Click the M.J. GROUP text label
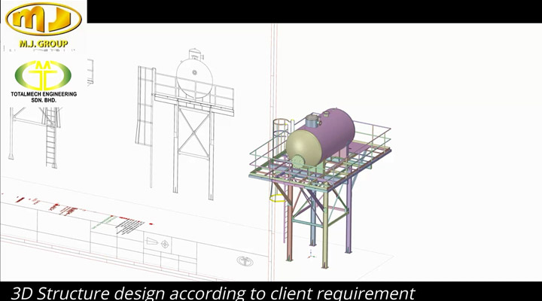Screen dimensions: 542x301 (43, 44)
